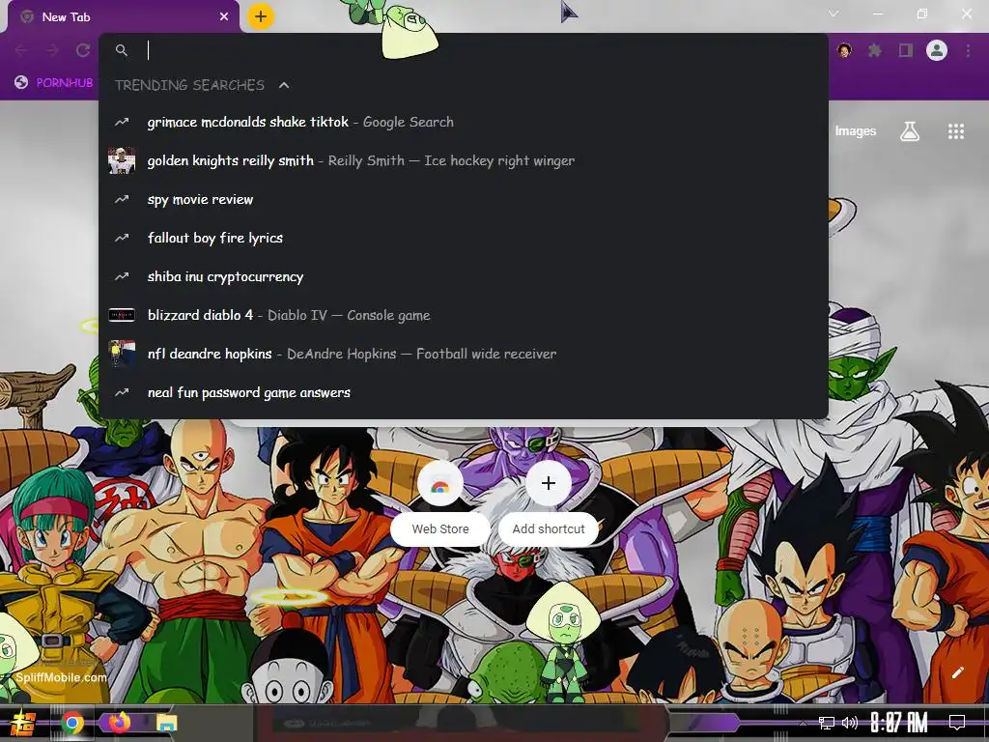This screenshot has width=989, height=742.
Task: Open the notification center icon
Action: [957, 723]
